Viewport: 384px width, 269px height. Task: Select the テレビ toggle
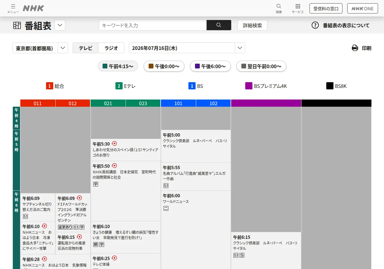click(x=86, y=48)
